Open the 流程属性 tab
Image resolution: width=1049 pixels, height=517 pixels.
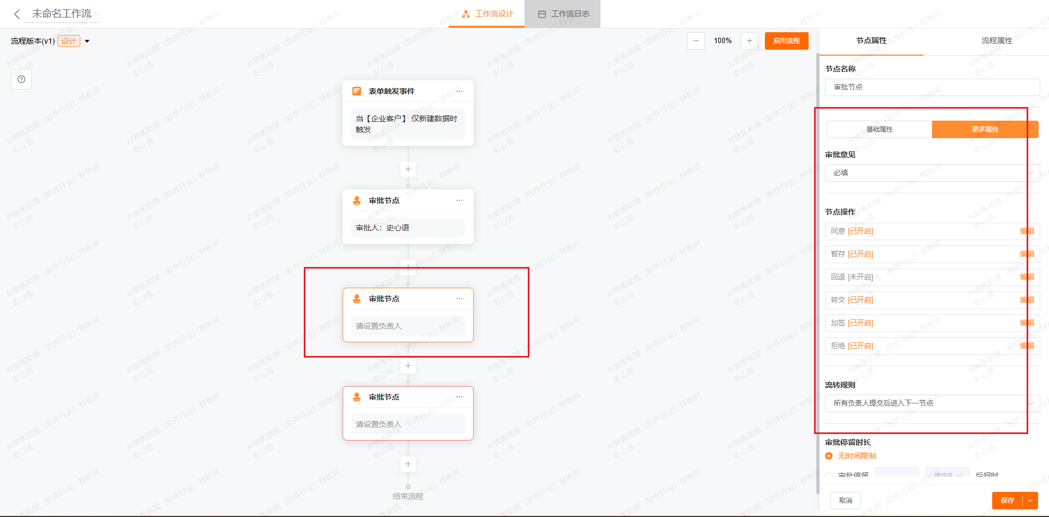[x=997, y=41]
